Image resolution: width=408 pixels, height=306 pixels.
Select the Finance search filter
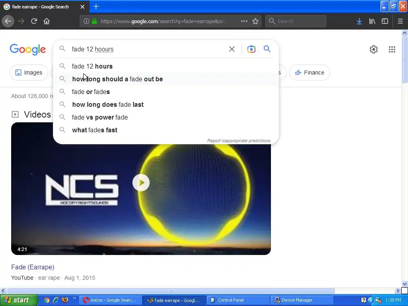click(310, 73)
